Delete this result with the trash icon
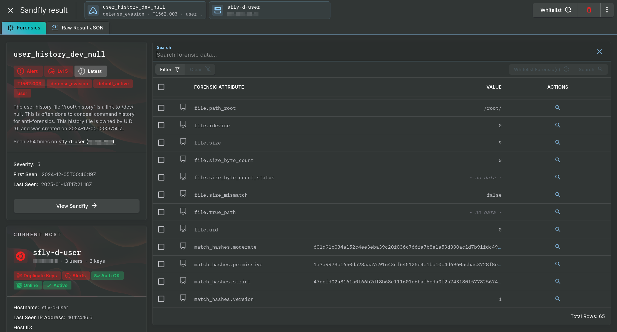The width and height of the screenshot is (617, 332). (x=589, y=10)
